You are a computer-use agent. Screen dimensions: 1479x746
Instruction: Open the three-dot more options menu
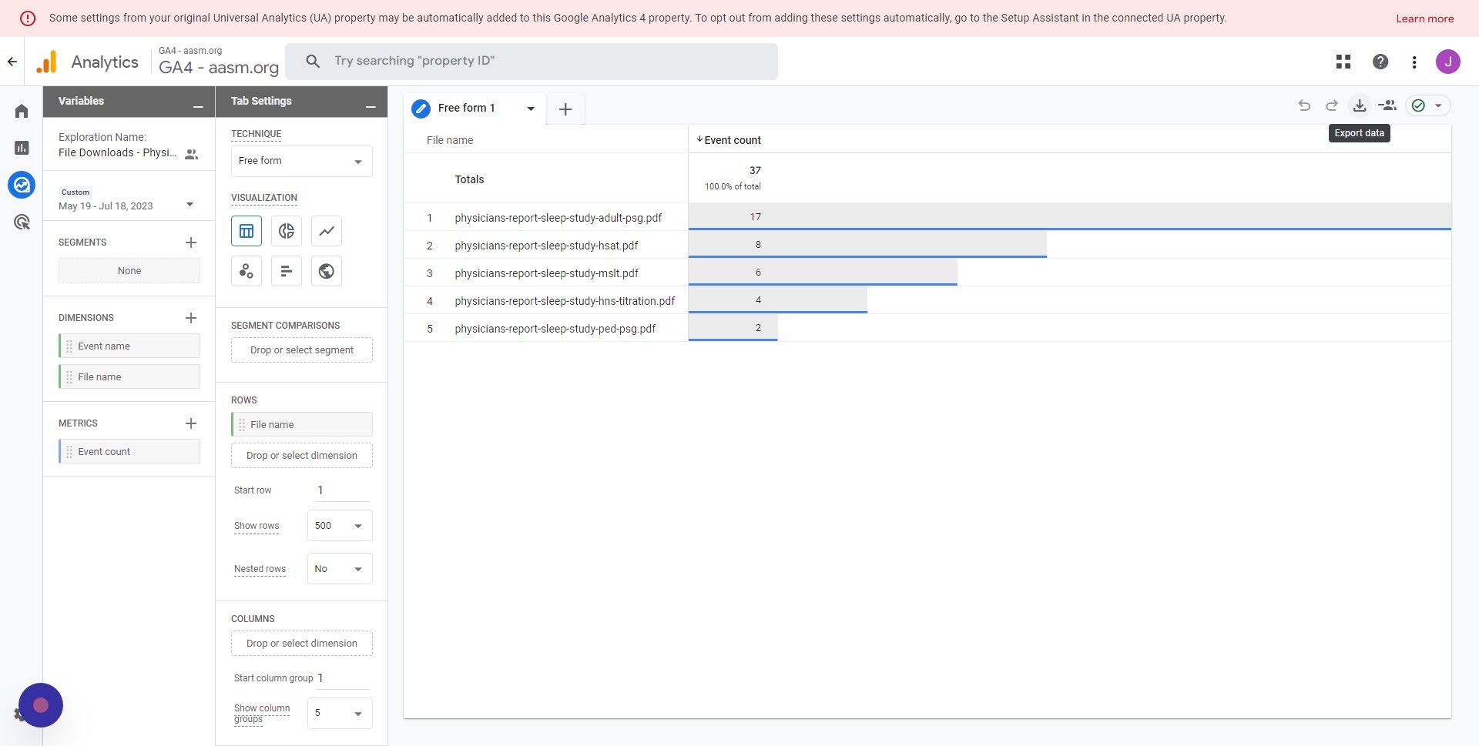(1414, 62)
